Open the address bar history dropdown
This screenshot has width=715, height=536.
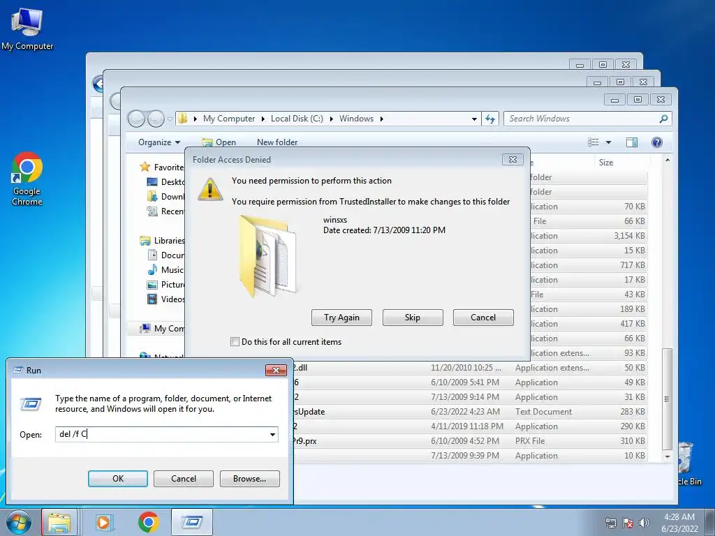coord(474,119)
